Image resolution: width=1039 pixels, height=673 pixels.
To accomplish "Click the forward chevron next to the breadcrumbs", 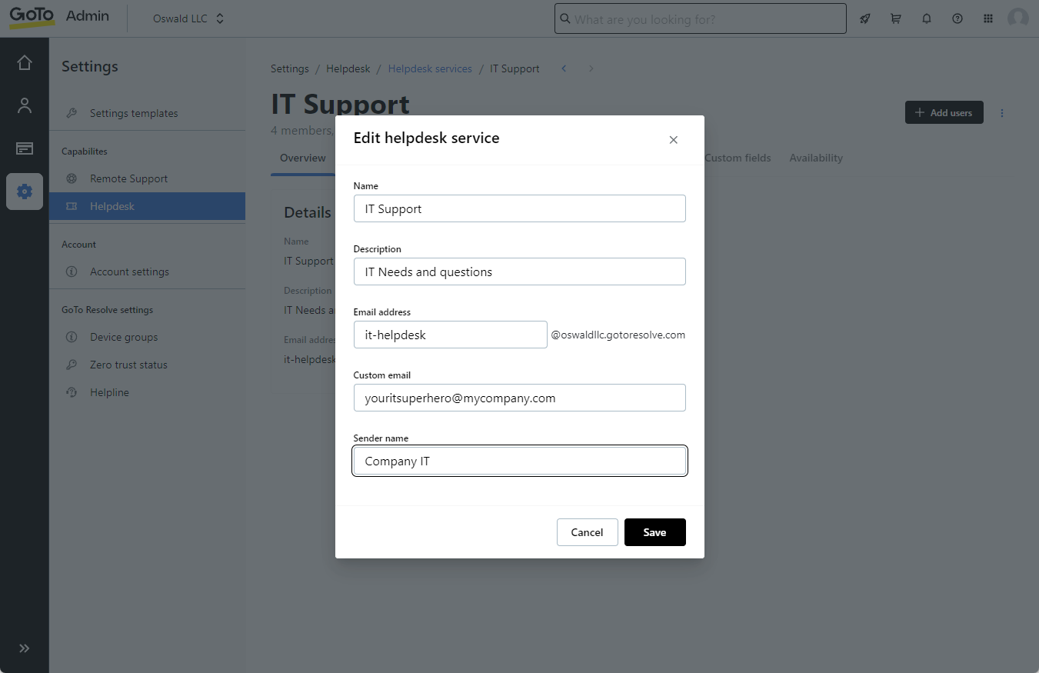I will pyautogui.click(x=591, y=68).
